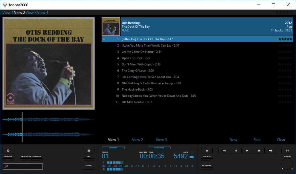Select "I'm Coming Home To See About You"
The width and height of the screenshot is (296, 174).
tap(197, 77)
